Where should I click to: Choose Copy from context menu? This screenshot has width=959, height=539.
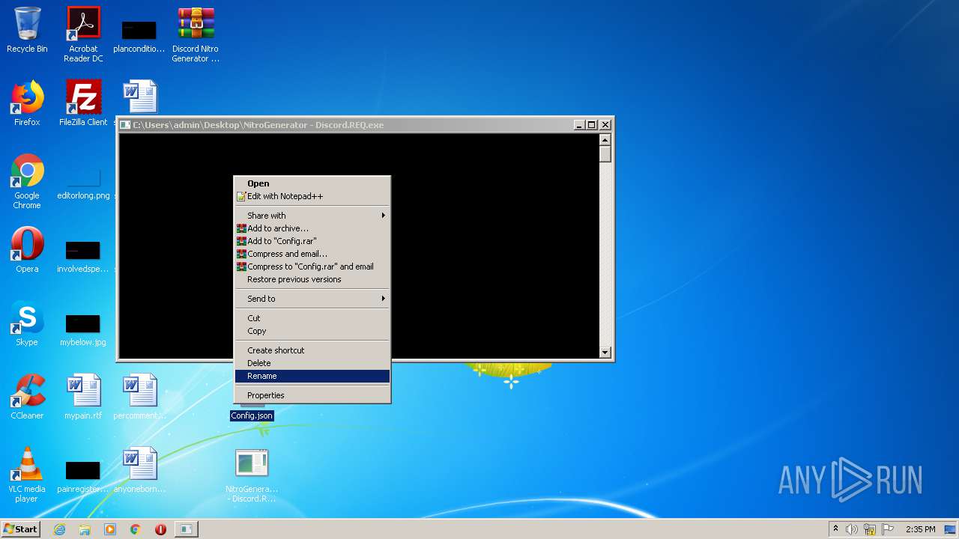pyautogui.click(x=312, y=331)
